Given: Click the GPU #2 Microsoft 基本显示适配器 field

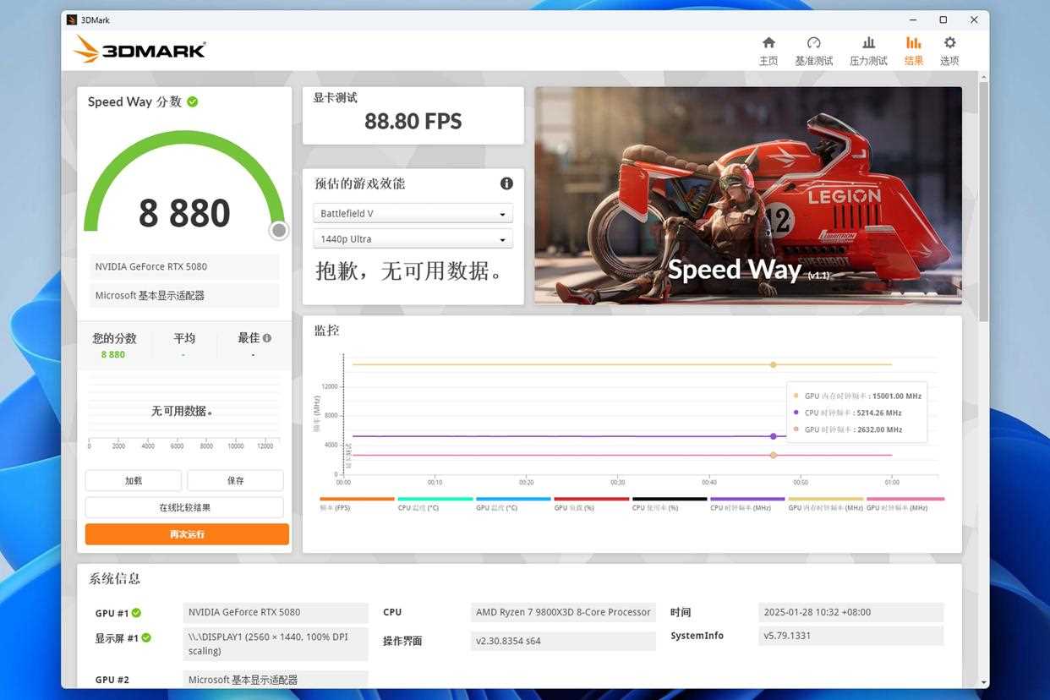Looking at the screenshot, I should pos(276,680).
